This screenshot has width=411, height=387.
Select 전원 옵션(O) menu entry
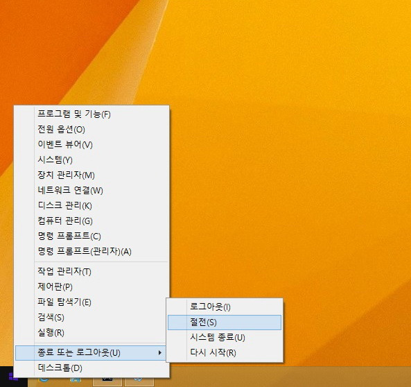coord(91,130)
